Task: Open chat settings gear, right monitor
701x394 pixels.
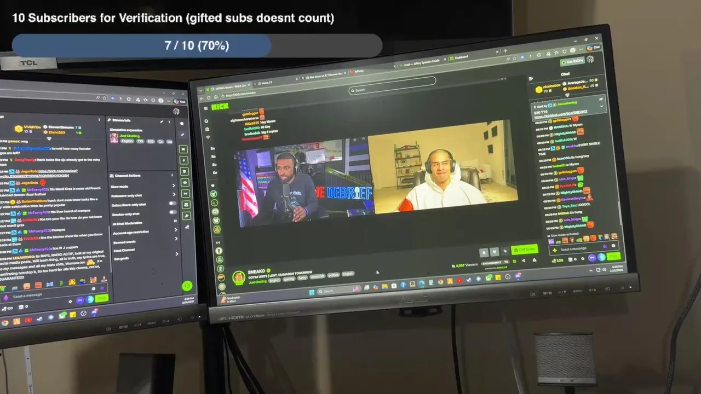Action: tap(583, 259)
